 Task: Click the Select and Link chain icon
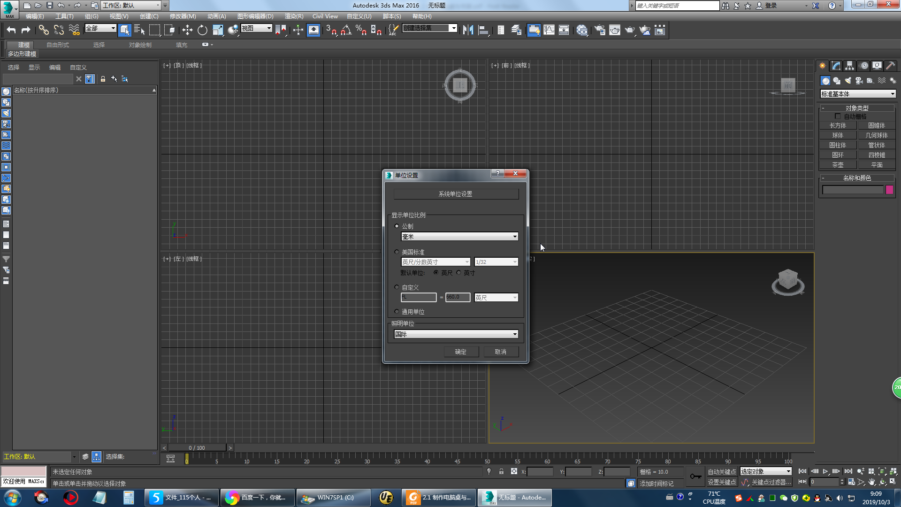coord(44,30)
